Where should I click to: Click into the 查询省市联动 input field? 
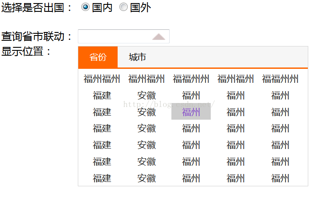click(x=114, y=37)
